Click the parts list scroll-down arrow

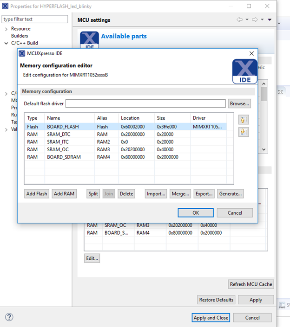coord(264,149)
